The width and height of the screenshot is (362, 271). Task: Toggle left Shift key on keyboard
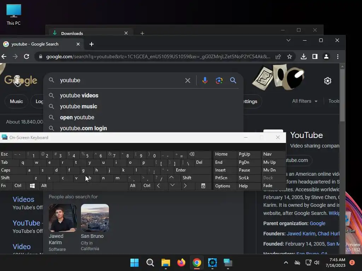[16, 178]
